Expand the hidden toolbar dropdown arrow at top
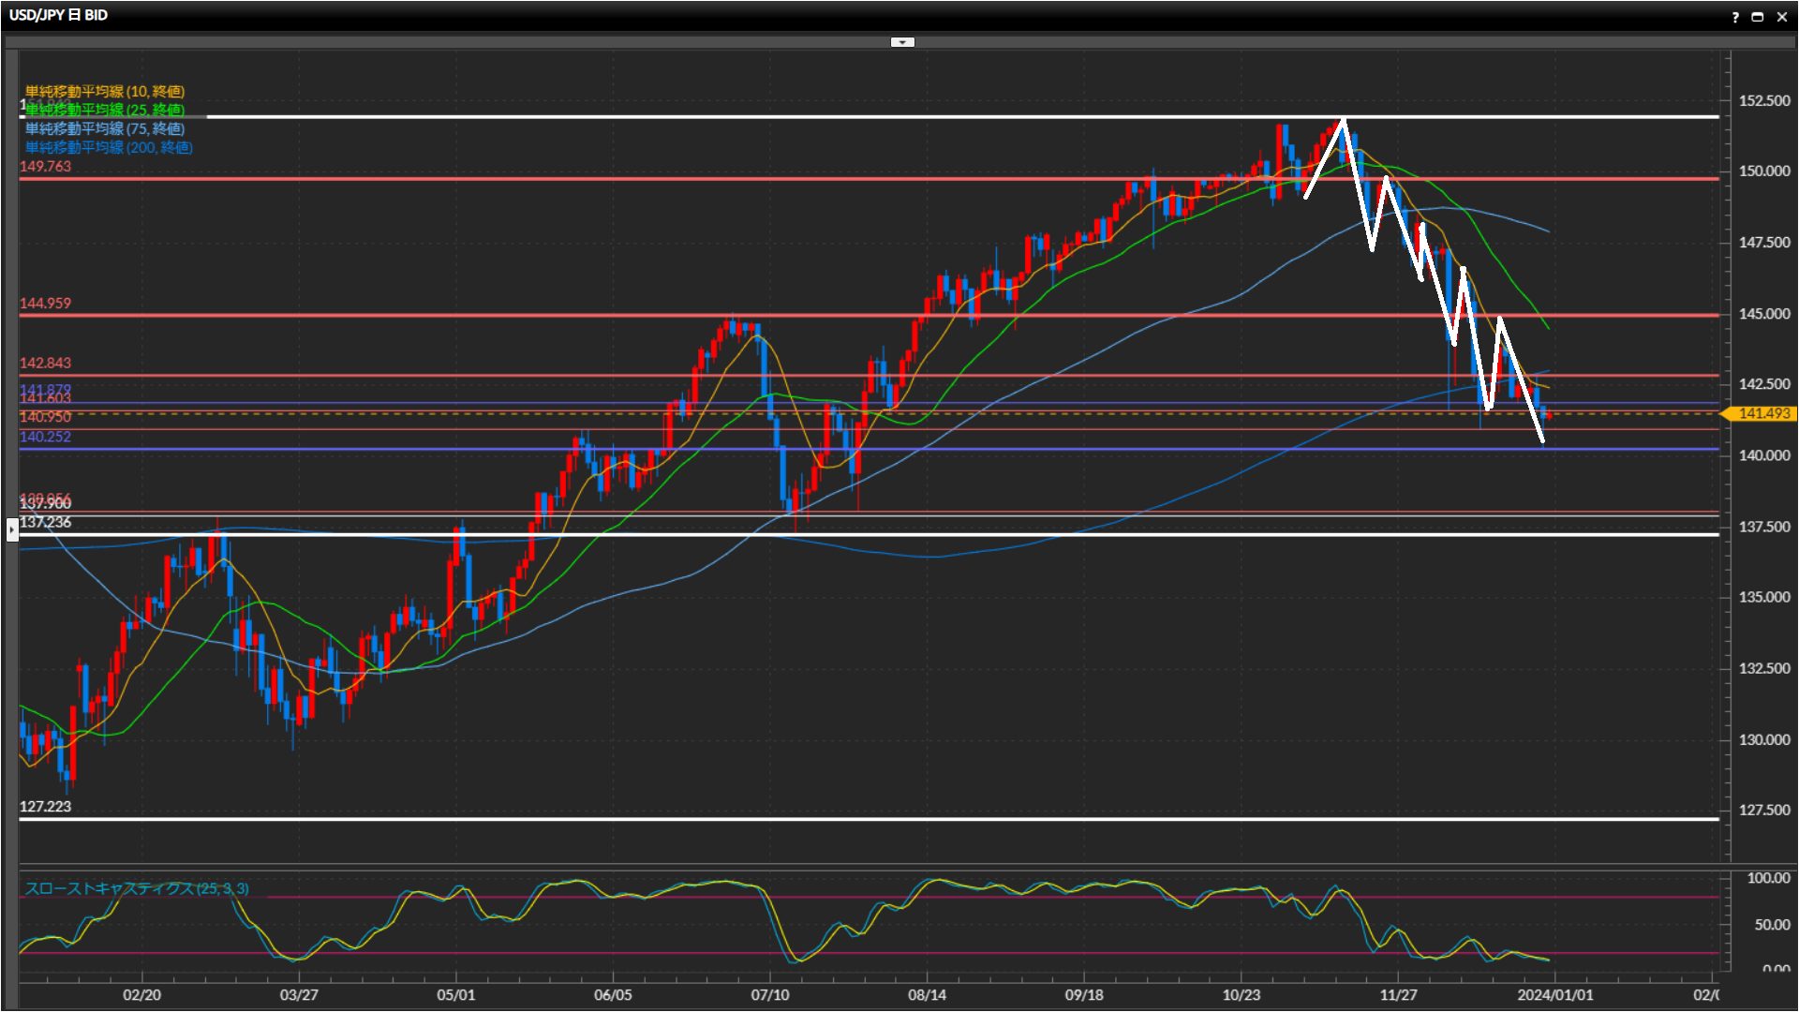 (x=902, y=42)
